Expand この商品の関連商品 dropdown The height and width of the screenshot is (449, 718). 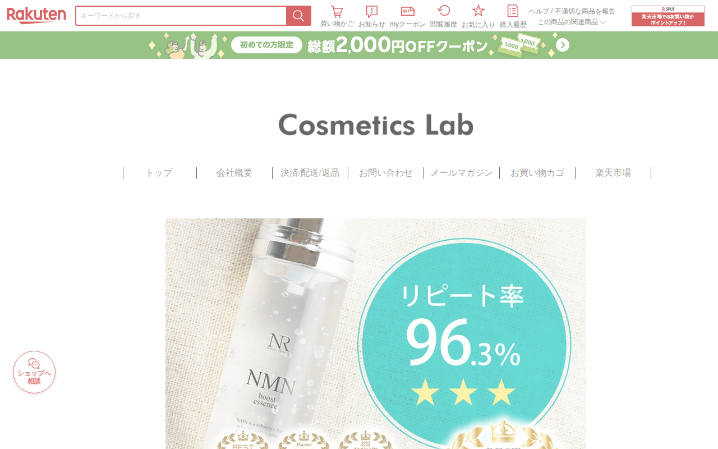tap(572, 22)
